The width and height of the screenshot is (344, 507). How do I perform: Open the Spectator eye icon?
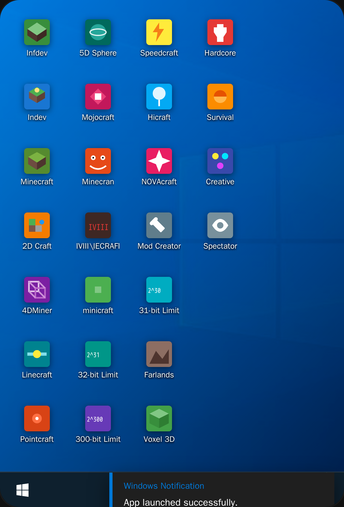220,225
